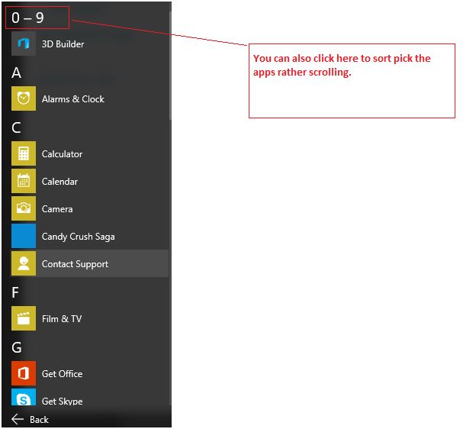The height and width of the screenshot is (429, 463).
Task: Select the Candy Crush Saga label
Action: click(79, 237)
